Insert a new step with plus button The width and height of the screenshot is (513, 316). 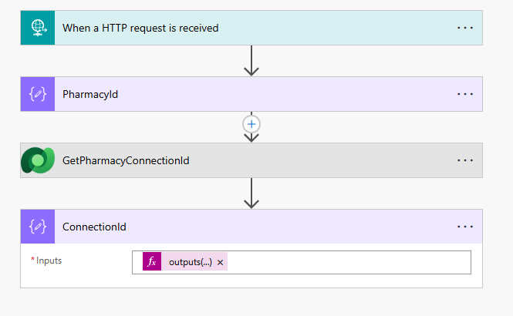251,124
